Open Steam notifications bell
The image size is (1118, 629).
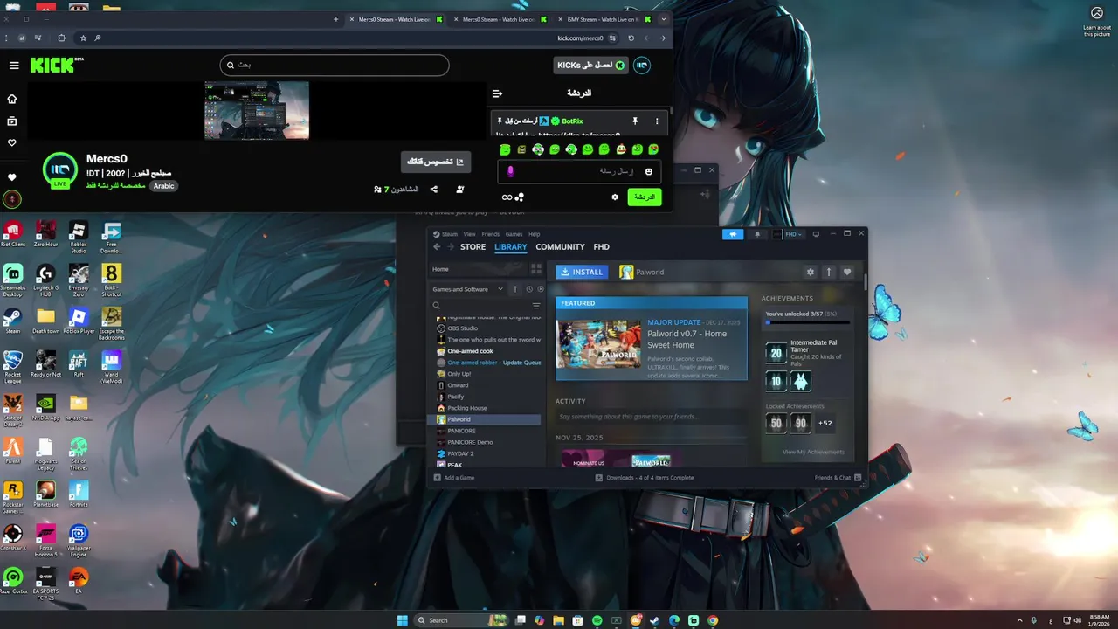click(756, 234)
